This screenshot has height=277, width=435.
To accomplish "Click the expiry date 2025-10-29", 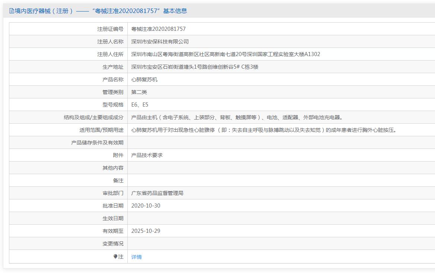I will [x=146, y=231].
